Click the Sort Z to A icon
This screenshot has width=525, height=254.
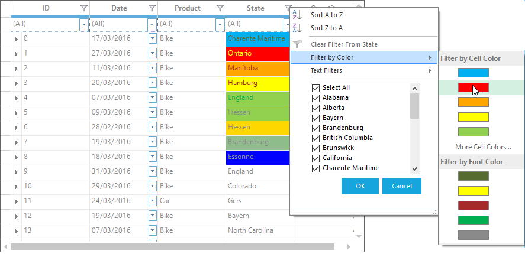coord(297,28)
